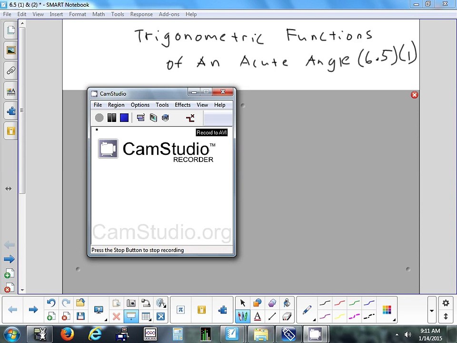Click the screen annotations icon in CamStudio

point(190,118)
